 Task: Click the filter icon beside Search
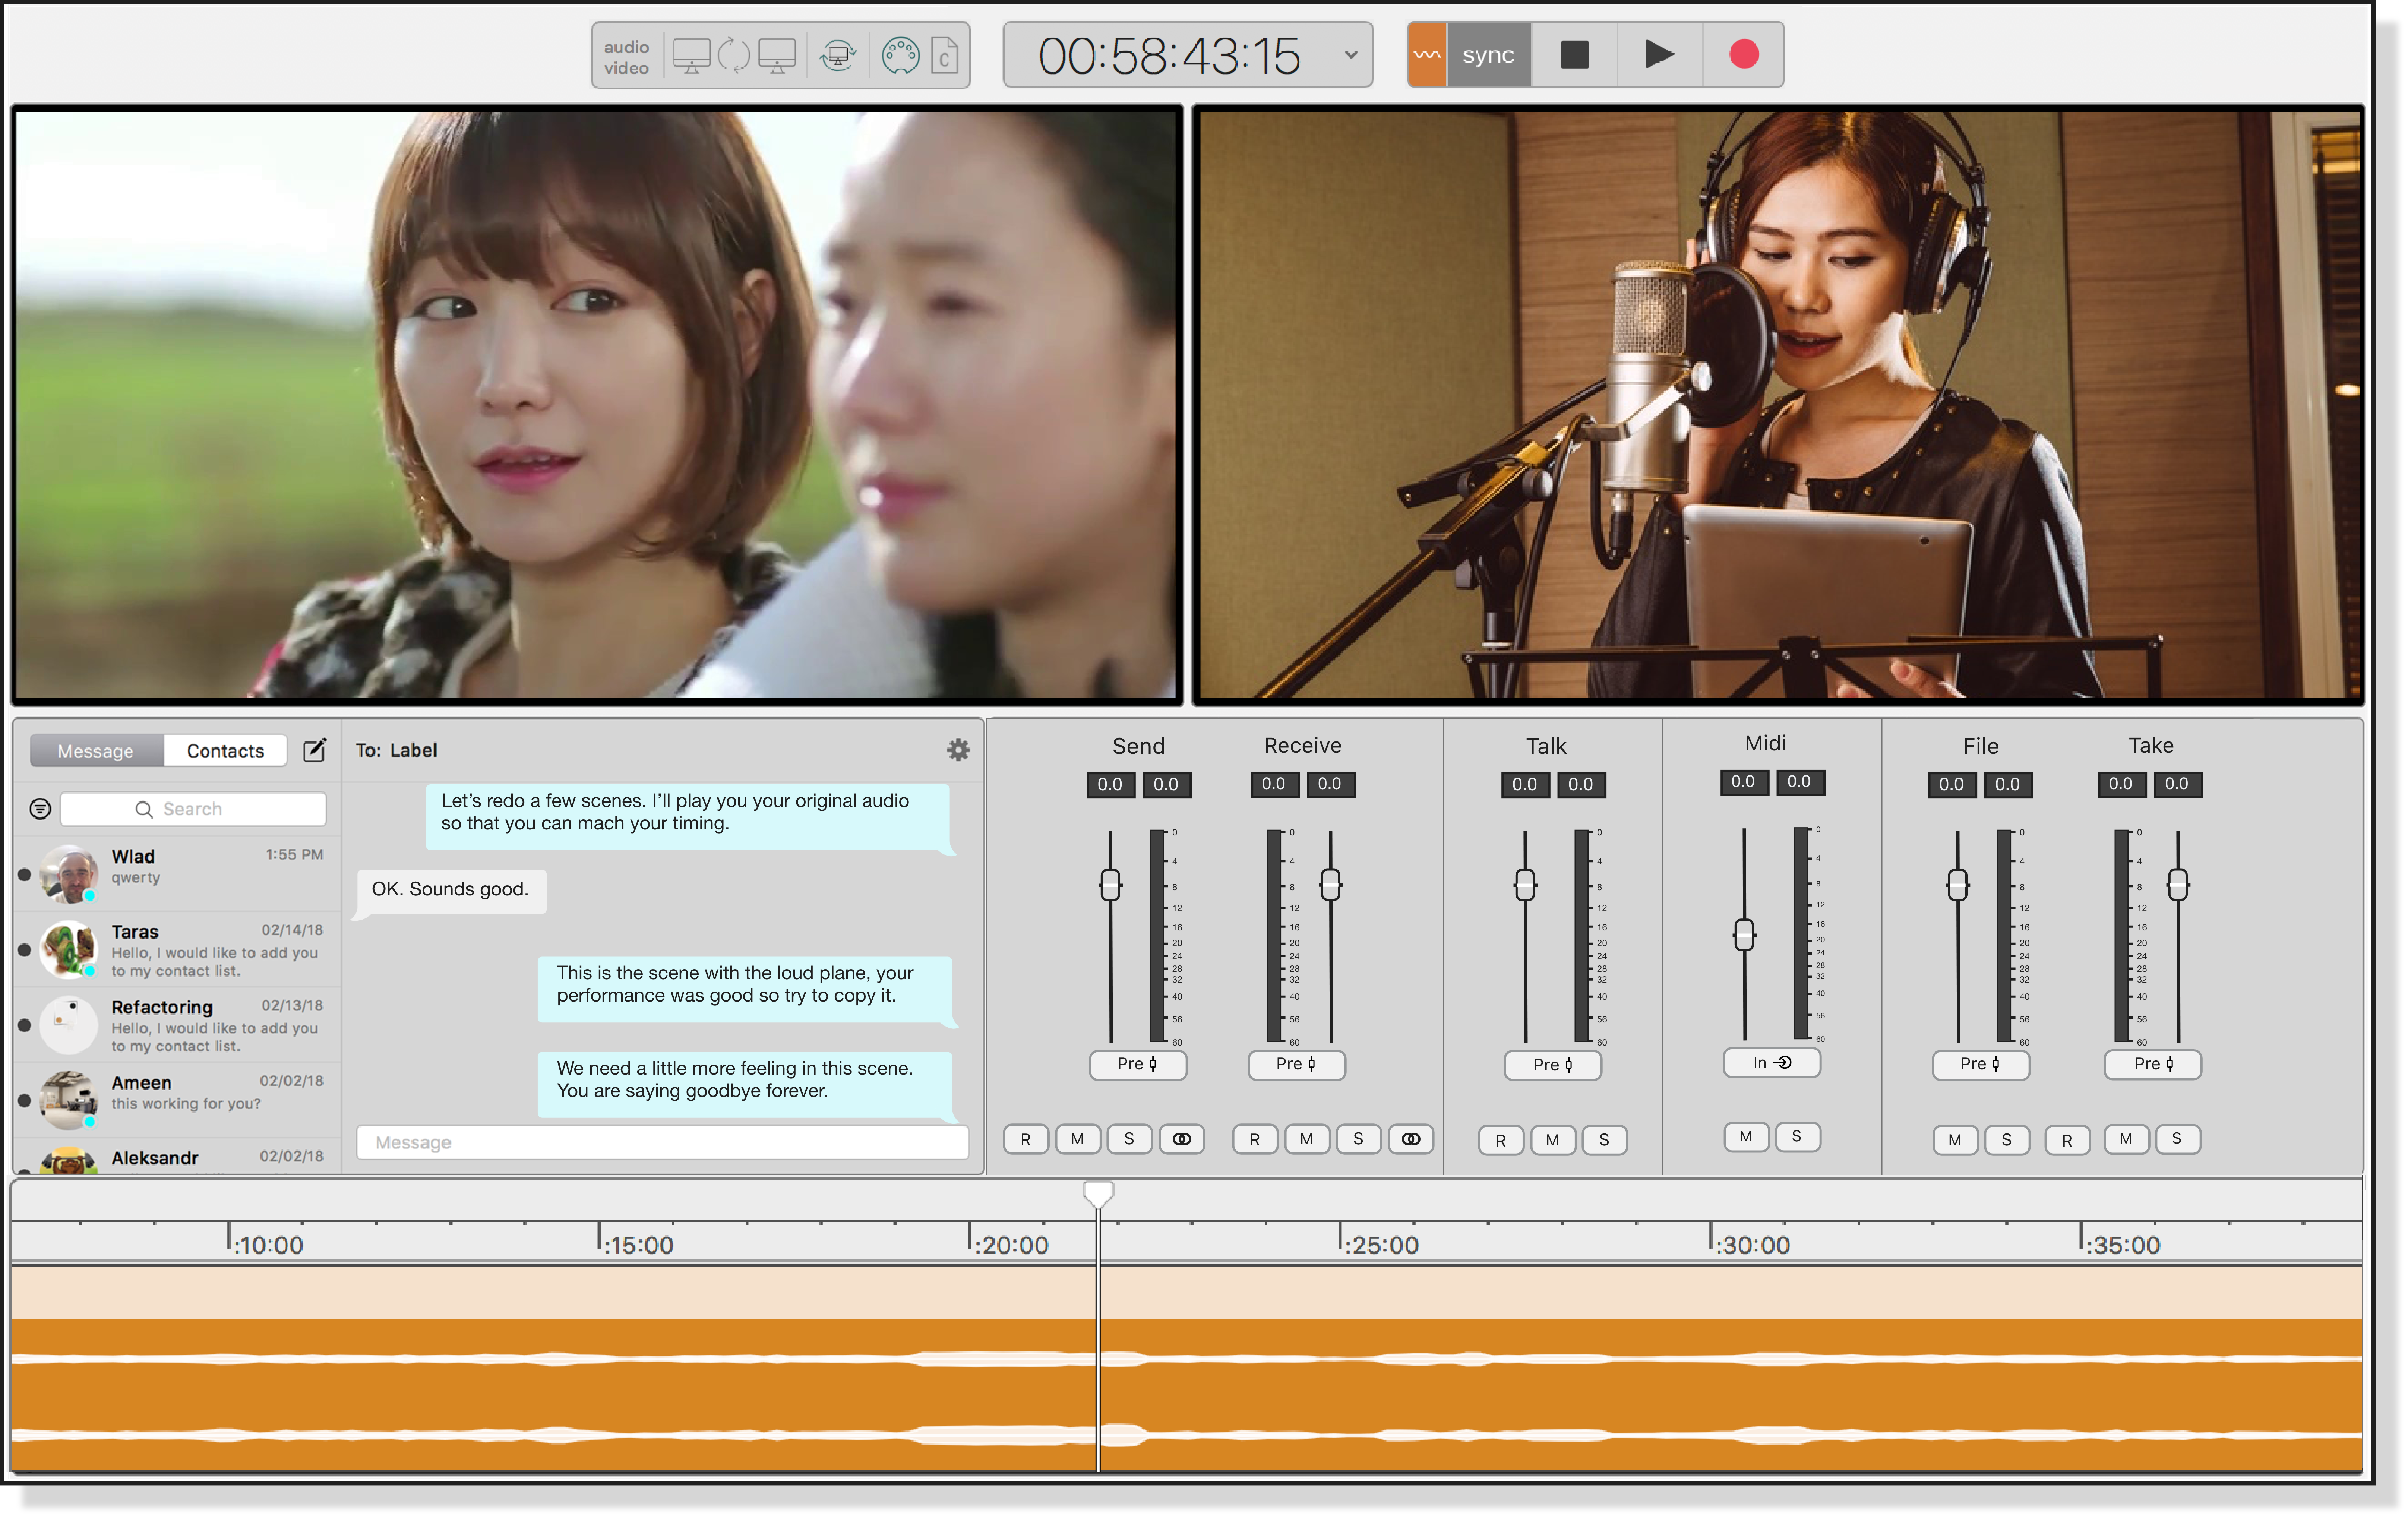pos(40,809)
